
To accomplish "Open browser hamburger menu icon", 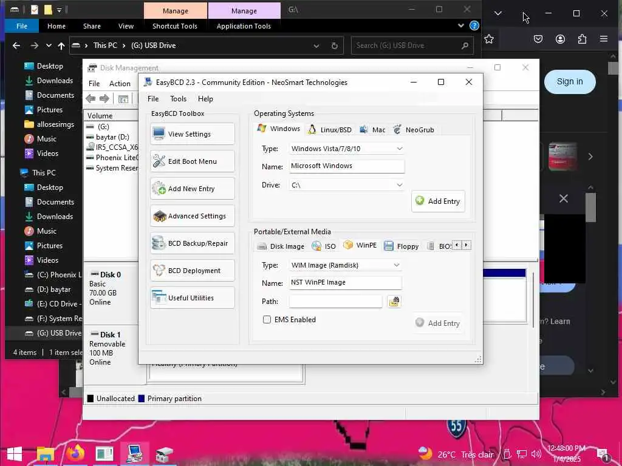I will (x=604, y=39).
